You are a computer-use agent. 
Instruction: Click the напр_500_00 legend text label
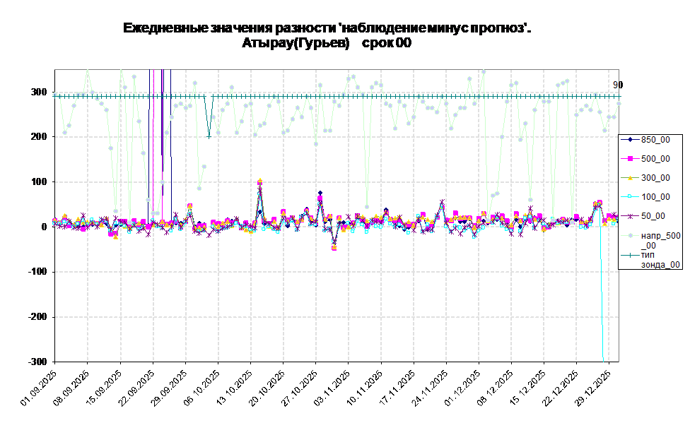coord(660,240)
